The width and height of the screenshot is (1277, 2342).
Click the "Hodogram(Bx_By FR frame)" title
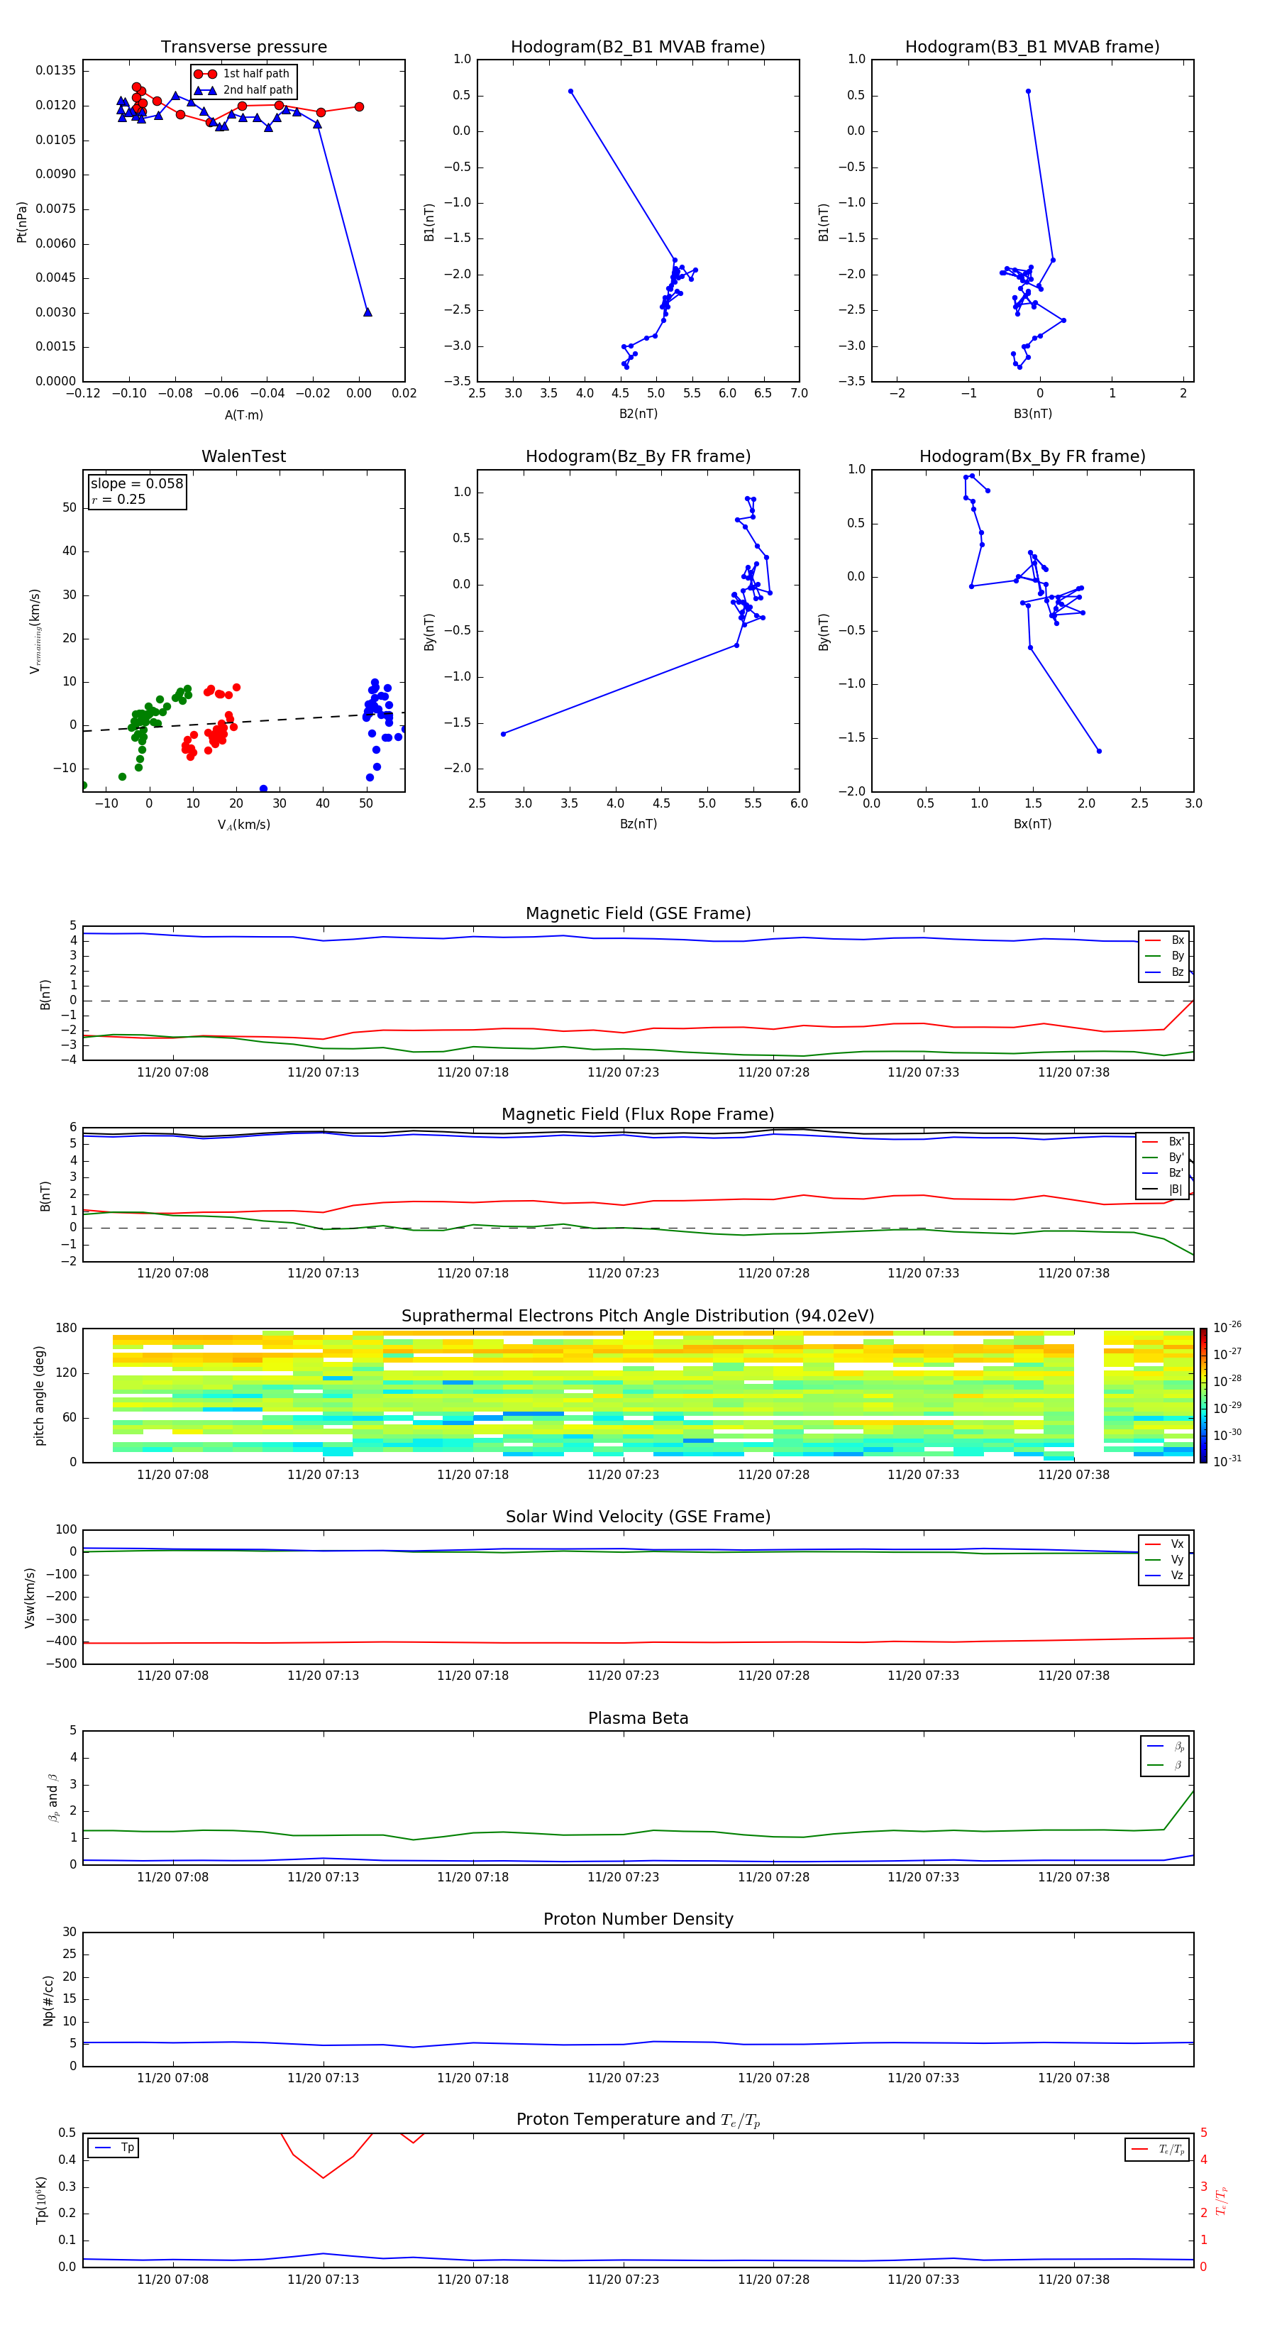(1032, 456)
